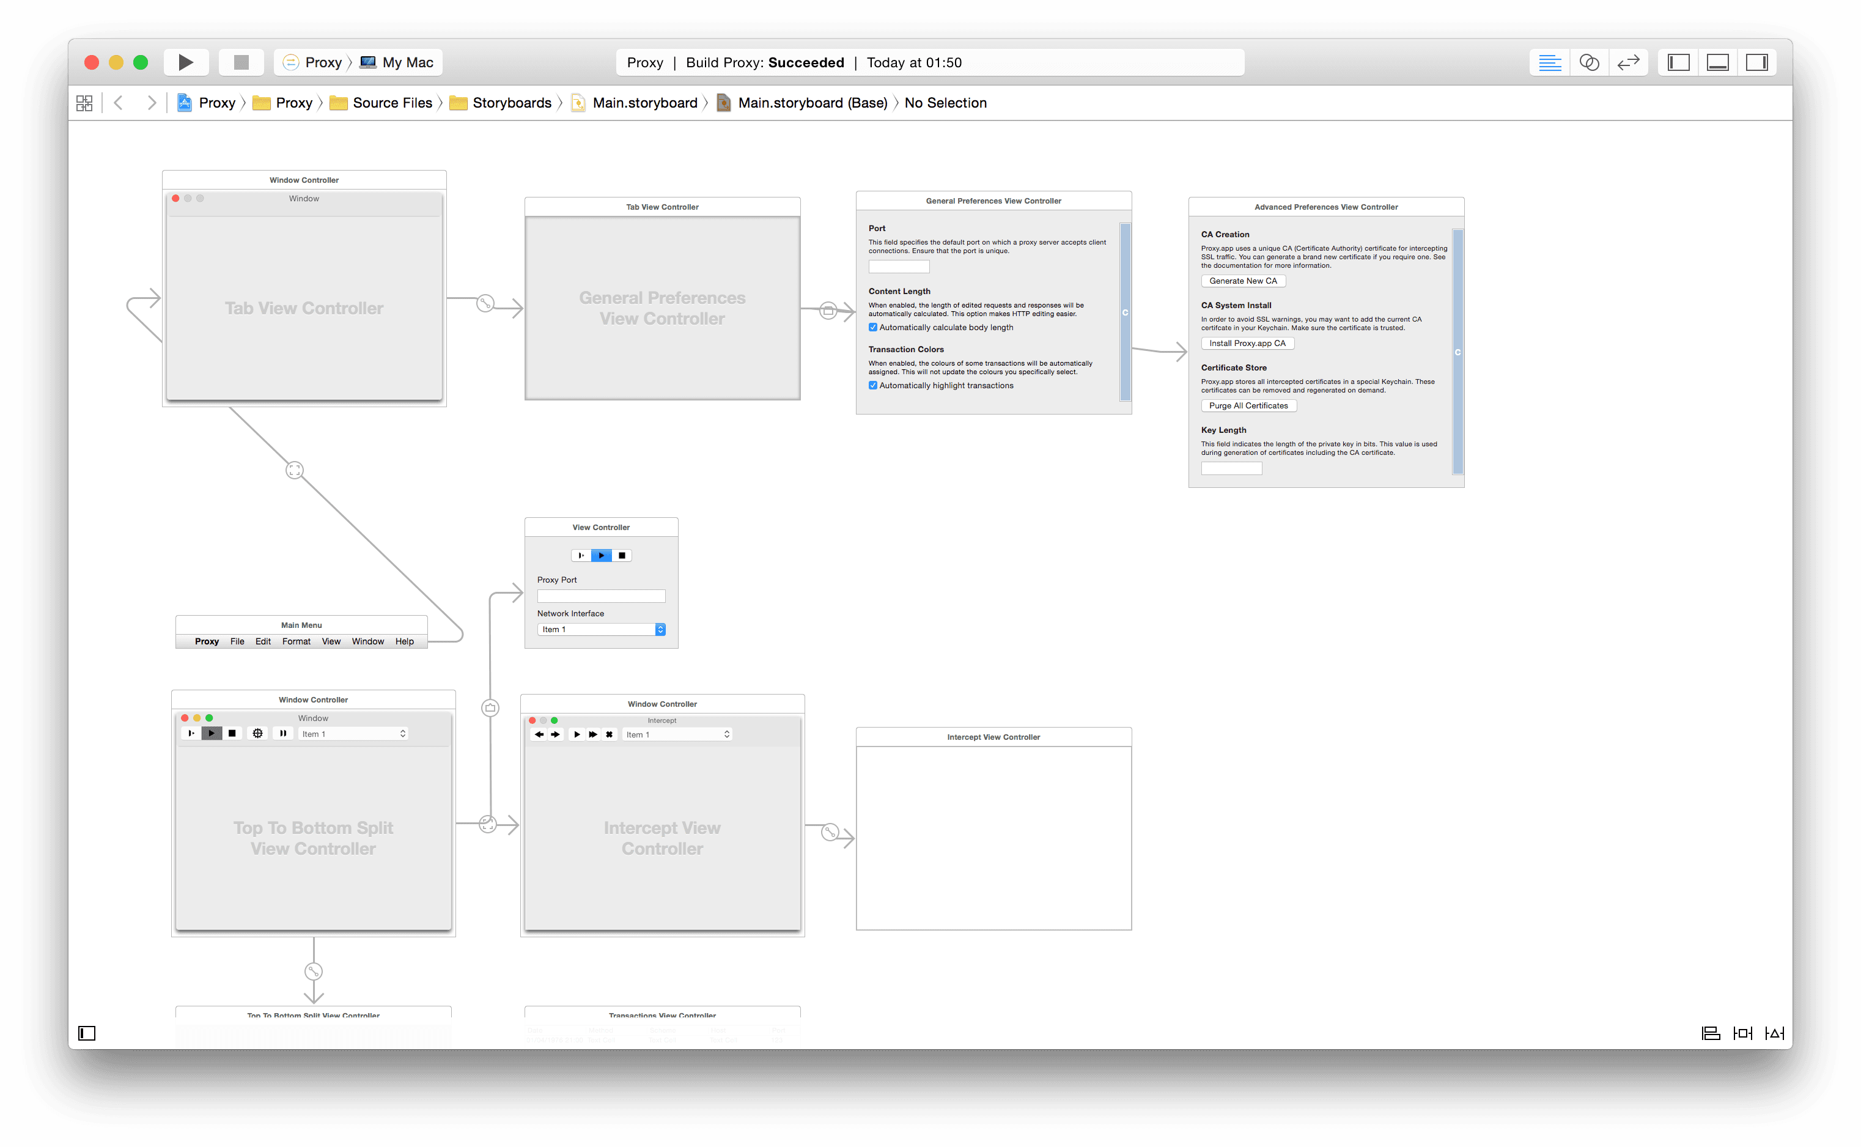Click the Purge All Certificates button
This screenshot has height=1147, width=1861.
[x=1249, y=406]
